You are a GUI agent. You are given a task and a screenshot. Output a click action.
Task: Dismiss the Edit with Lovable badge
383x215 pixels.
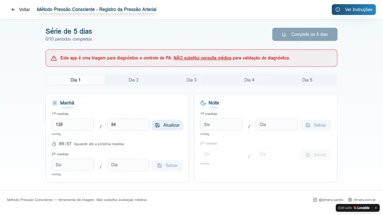[x=376, y=208]
